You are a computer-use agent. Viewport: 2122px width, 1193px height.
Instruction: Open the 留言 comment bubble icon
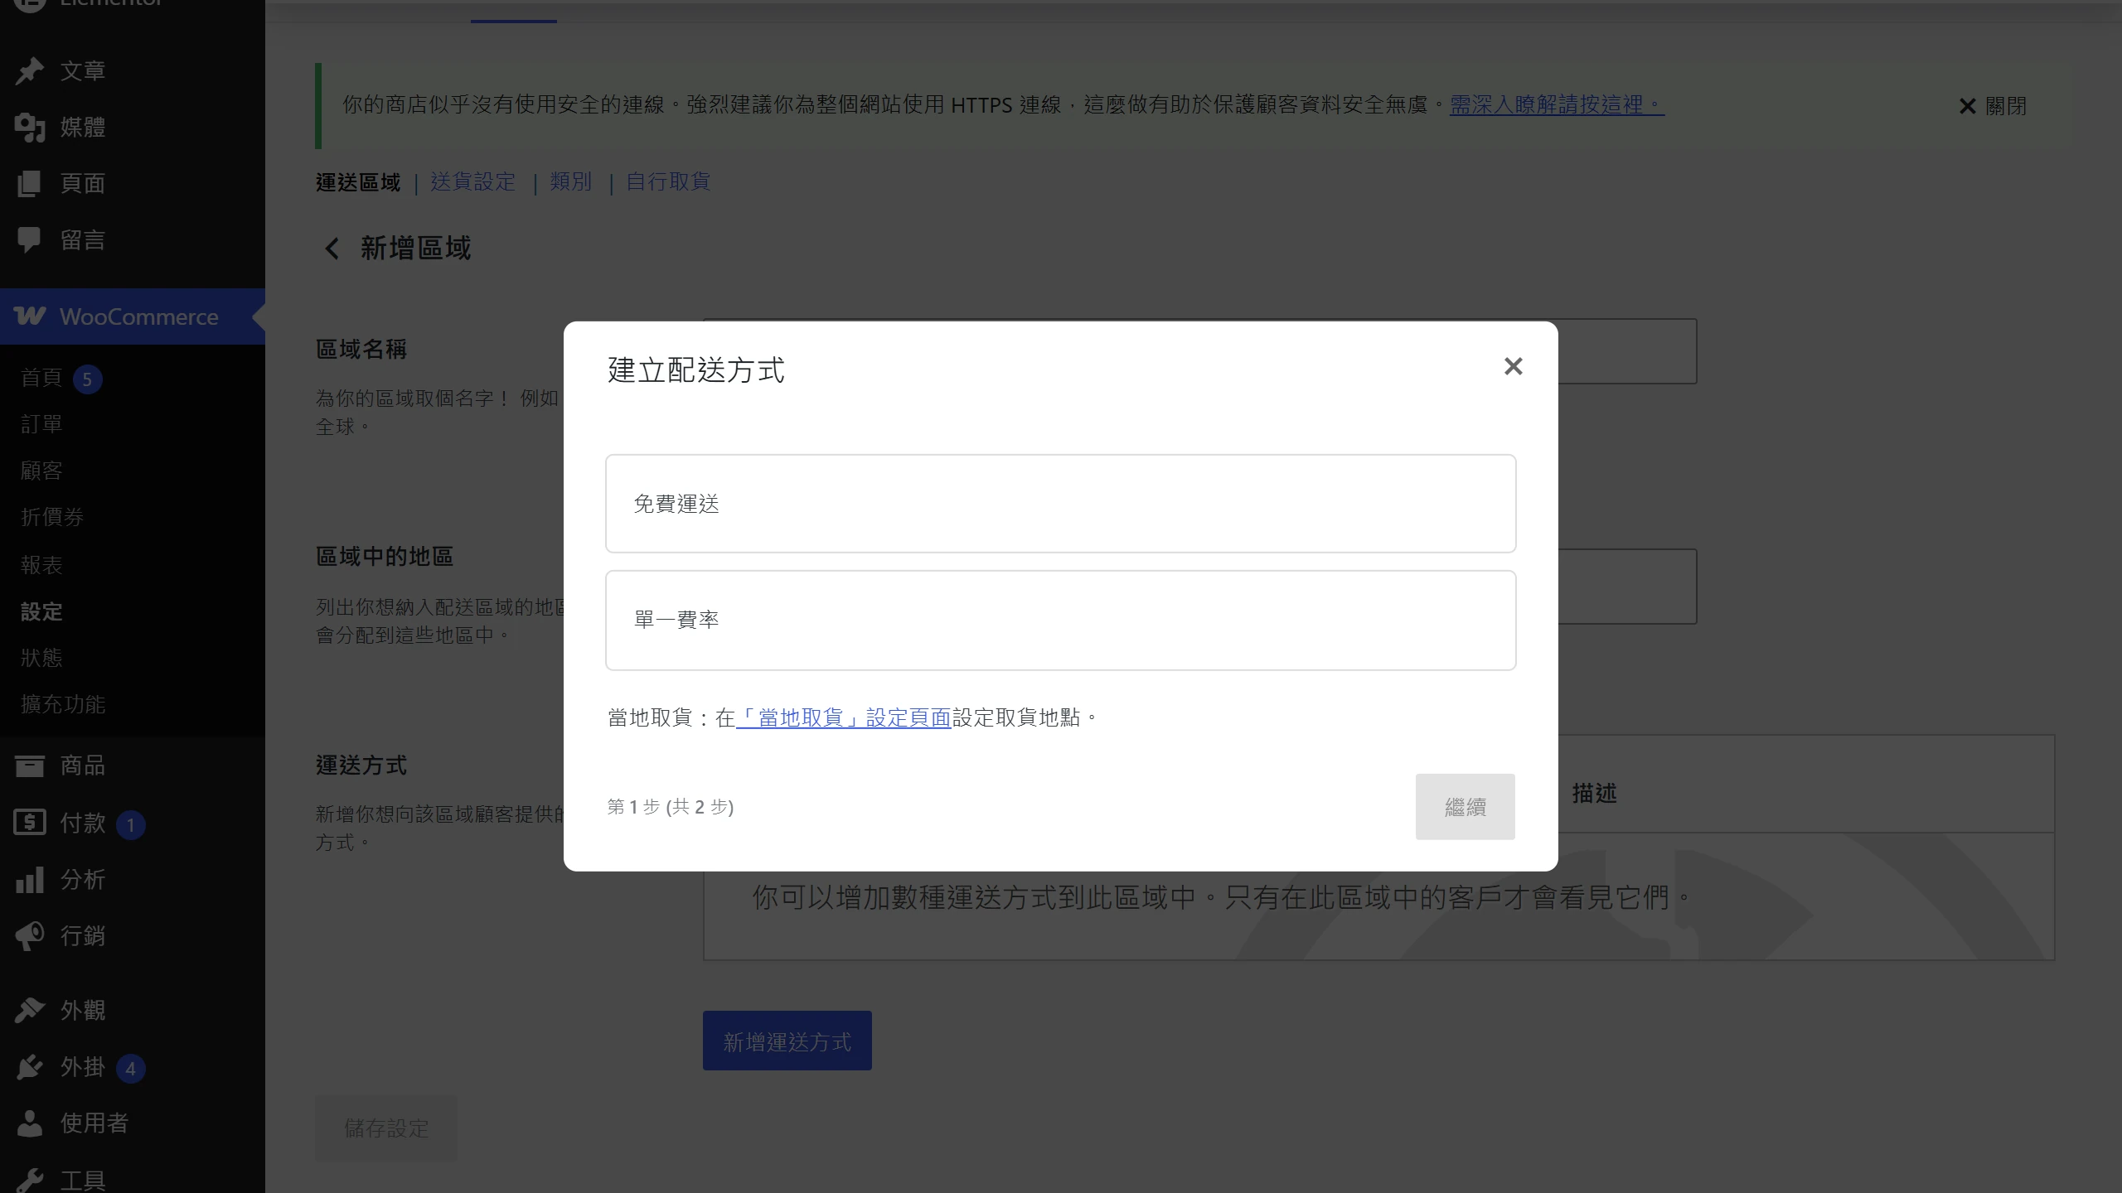(x=30, y=240)
